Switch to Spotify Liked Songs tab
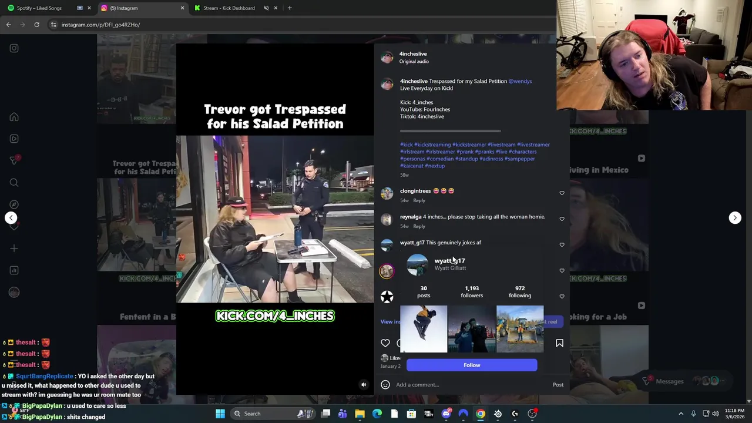This screenshot has width=752, height=423. tap(47, 8)
